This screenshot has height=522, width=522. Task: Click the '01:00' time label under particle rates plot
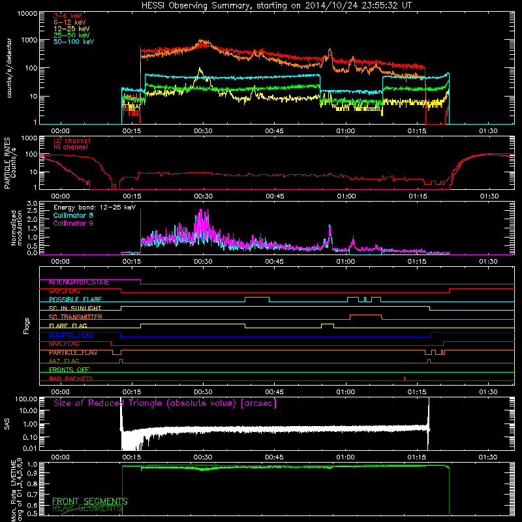pos(346,196)
